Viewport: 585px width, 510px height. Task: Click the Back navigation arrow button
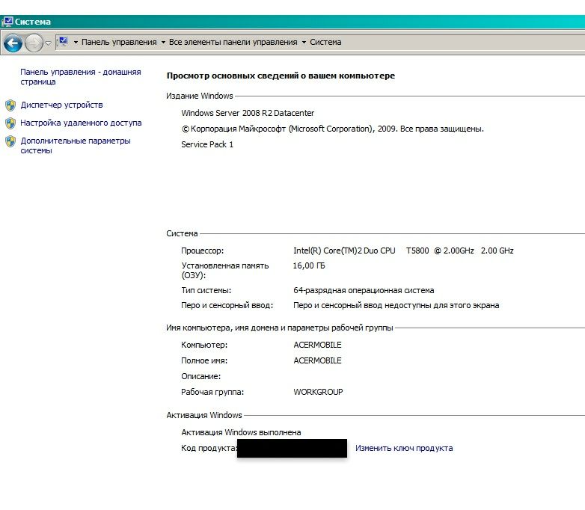pyautogui.click(x=13, y=43)
